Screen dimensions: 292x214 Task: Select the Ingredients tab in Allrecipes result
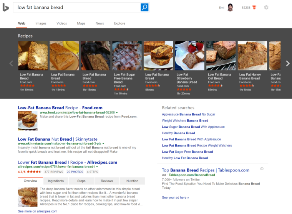(x=56, y=181)
